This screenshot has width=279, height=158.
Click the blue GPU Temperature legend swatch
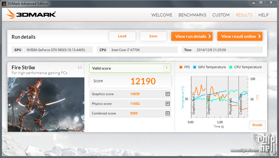point(195,67)
